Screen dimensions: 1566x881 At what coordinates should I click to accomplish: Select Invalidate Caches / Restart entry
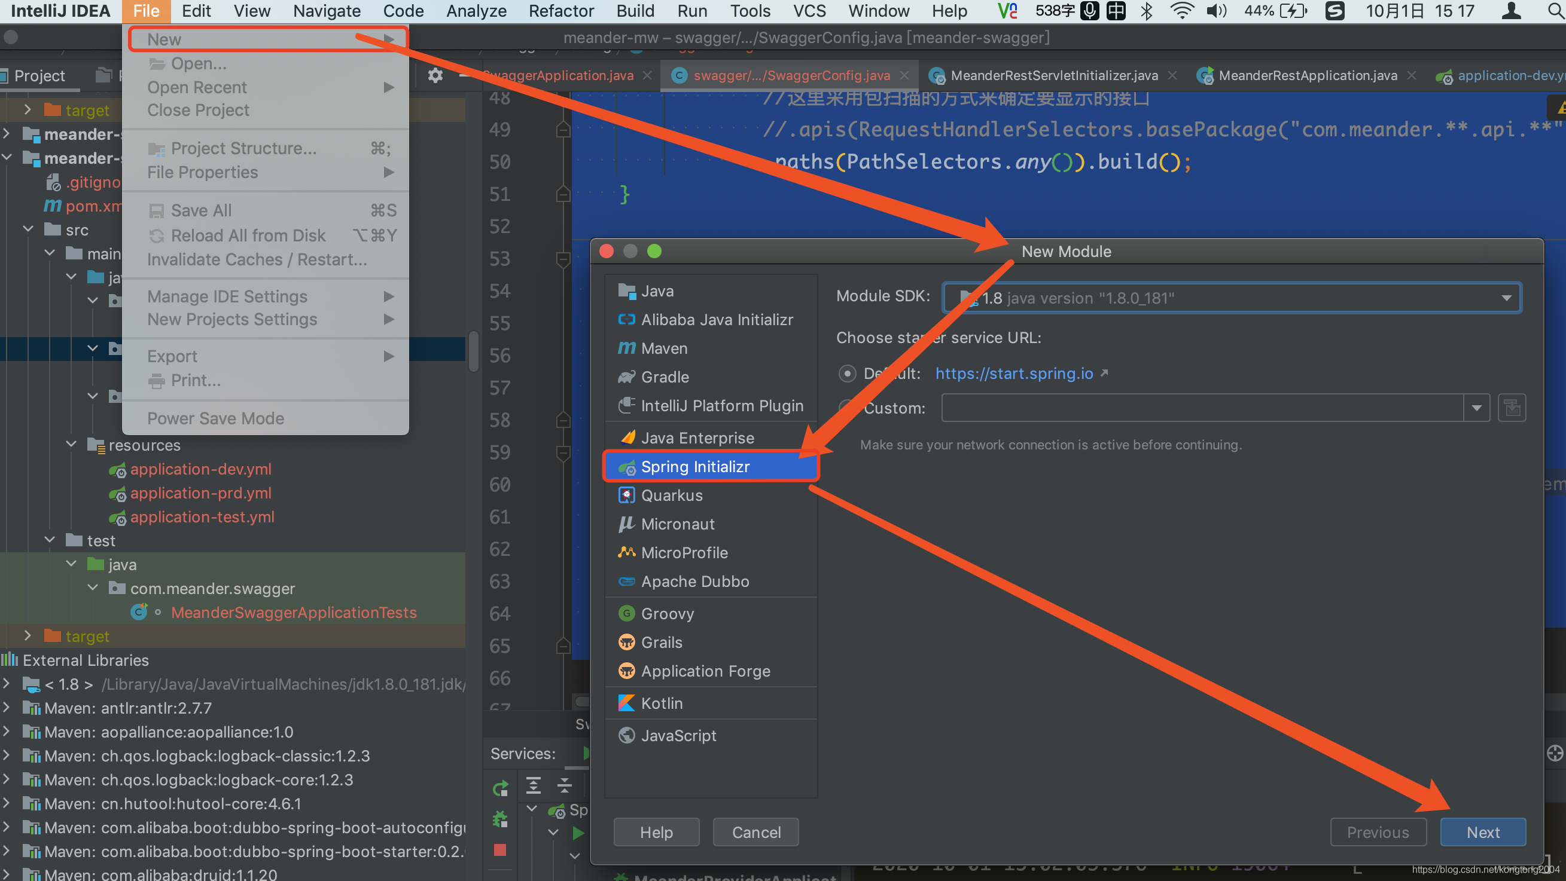266,259
